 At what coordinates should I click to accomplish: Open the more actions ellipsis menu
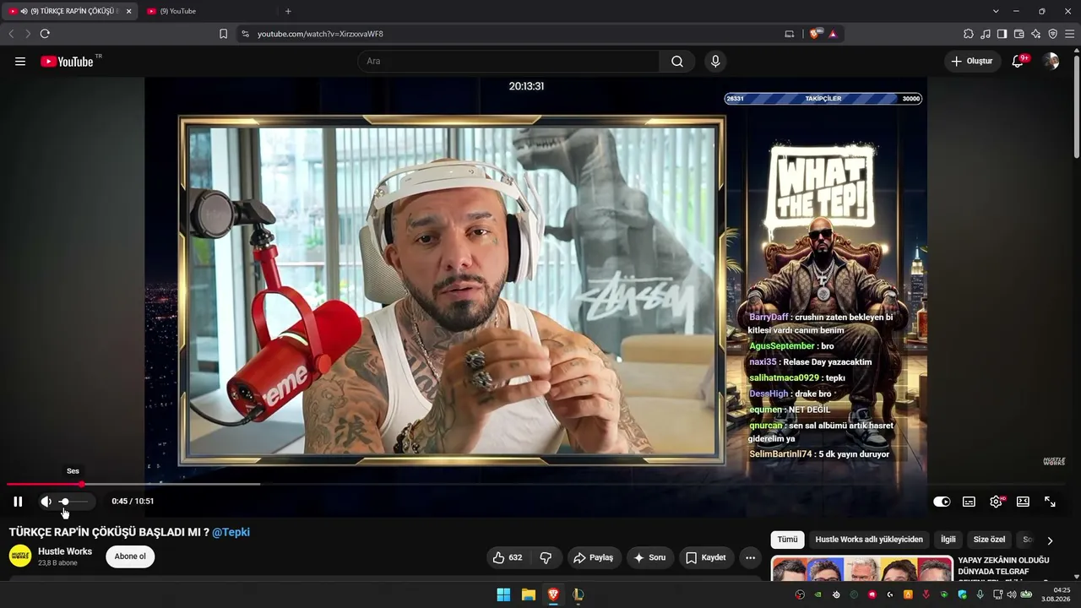750,557
